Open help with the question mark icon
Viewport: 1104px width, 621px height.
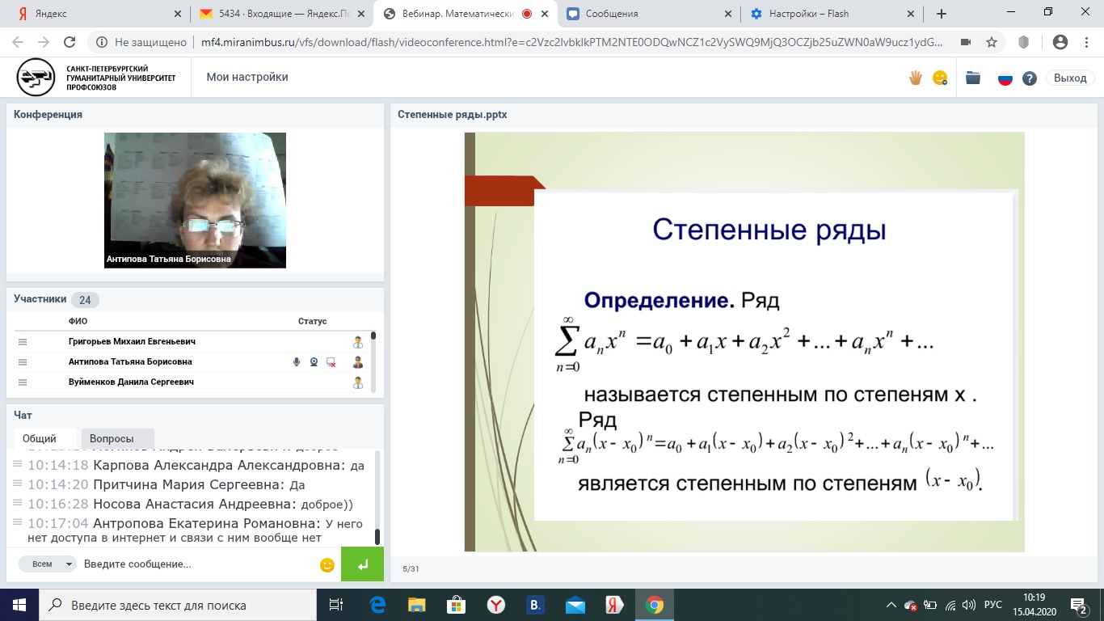[1030, 78]
